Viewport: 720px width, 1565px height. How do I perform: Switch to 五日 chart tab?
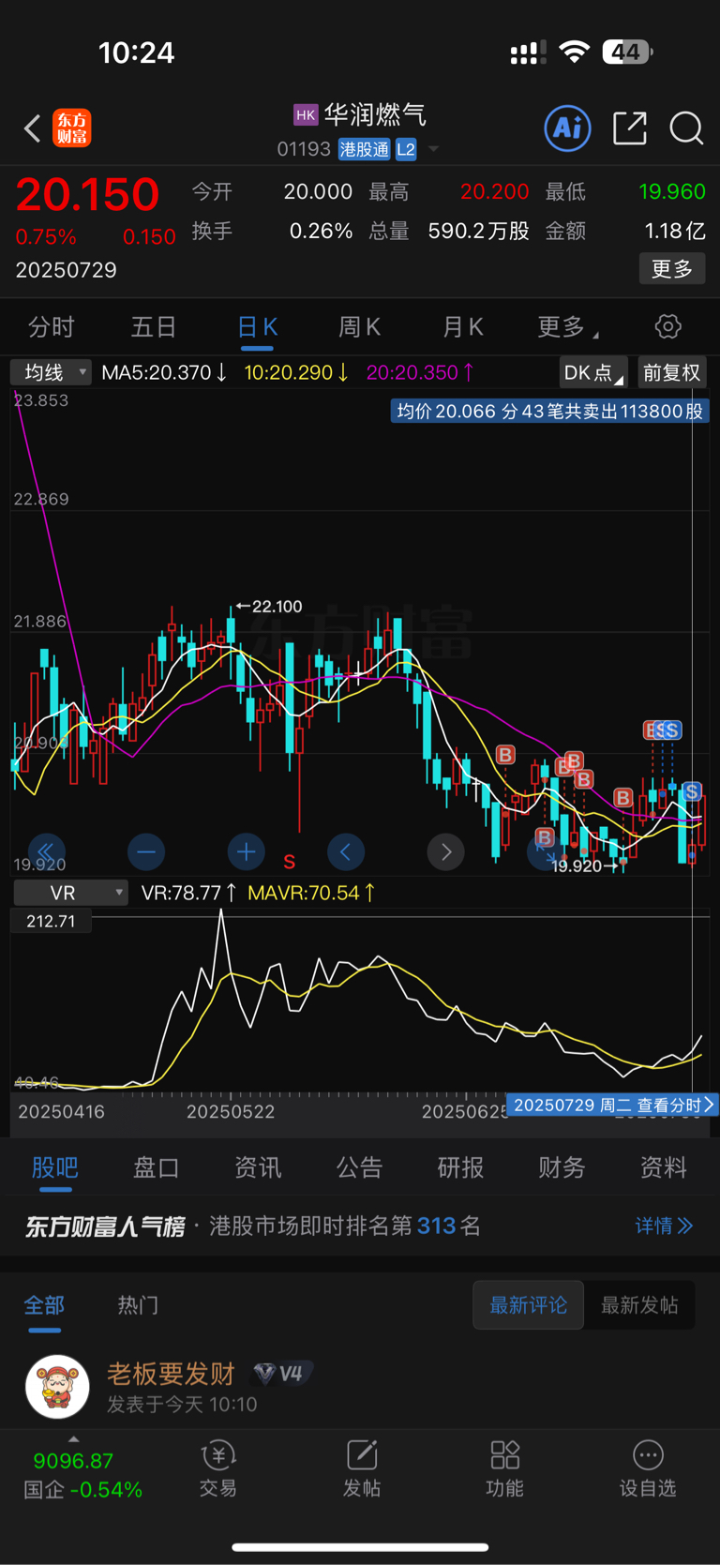[x=154, y=326]
